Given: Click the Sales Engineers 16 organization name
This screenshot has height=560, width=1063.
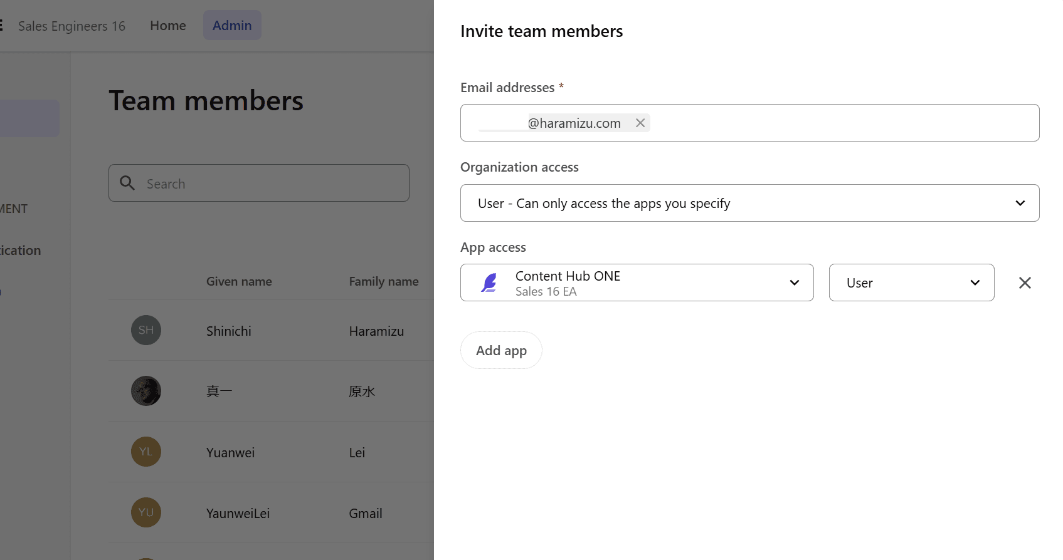Looking at the screenshot, I should click(71, 26).
